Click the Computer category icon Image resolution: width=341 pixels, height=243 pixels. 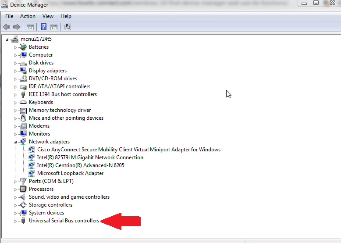[23, 55]
